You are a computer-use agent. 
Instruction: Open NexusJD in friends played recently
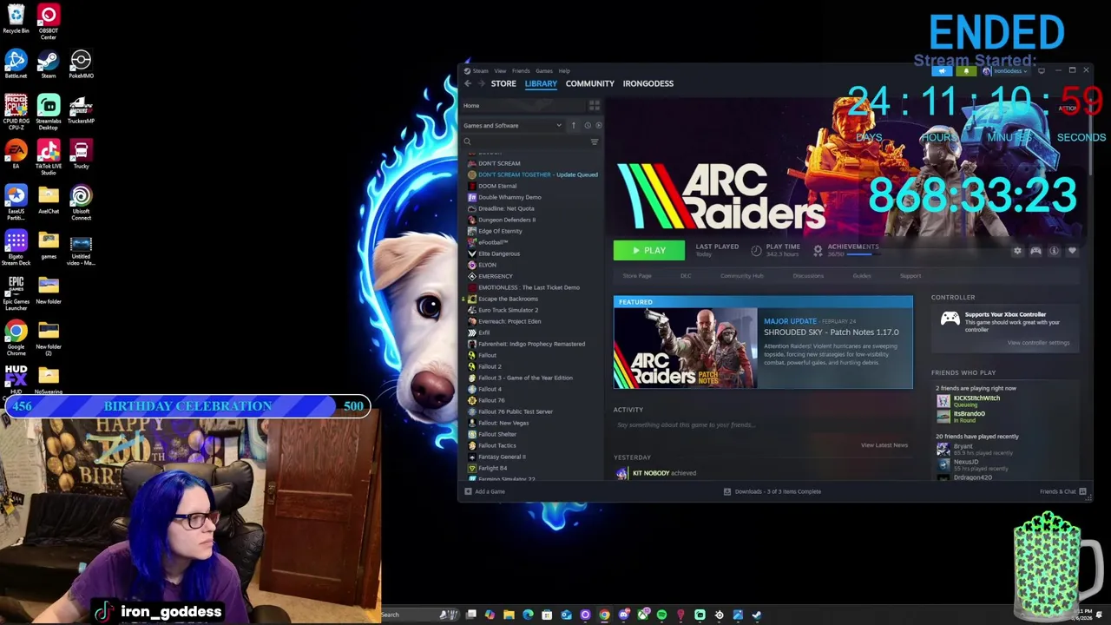[974, 465]
